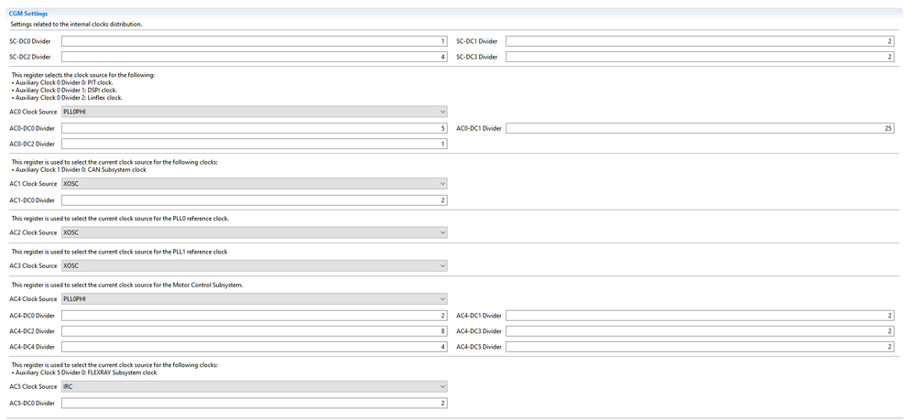Viewport: 915px width, 420px height.
Task: Click the 'AC4 Clock Source' label
Action: click(33, 298)
